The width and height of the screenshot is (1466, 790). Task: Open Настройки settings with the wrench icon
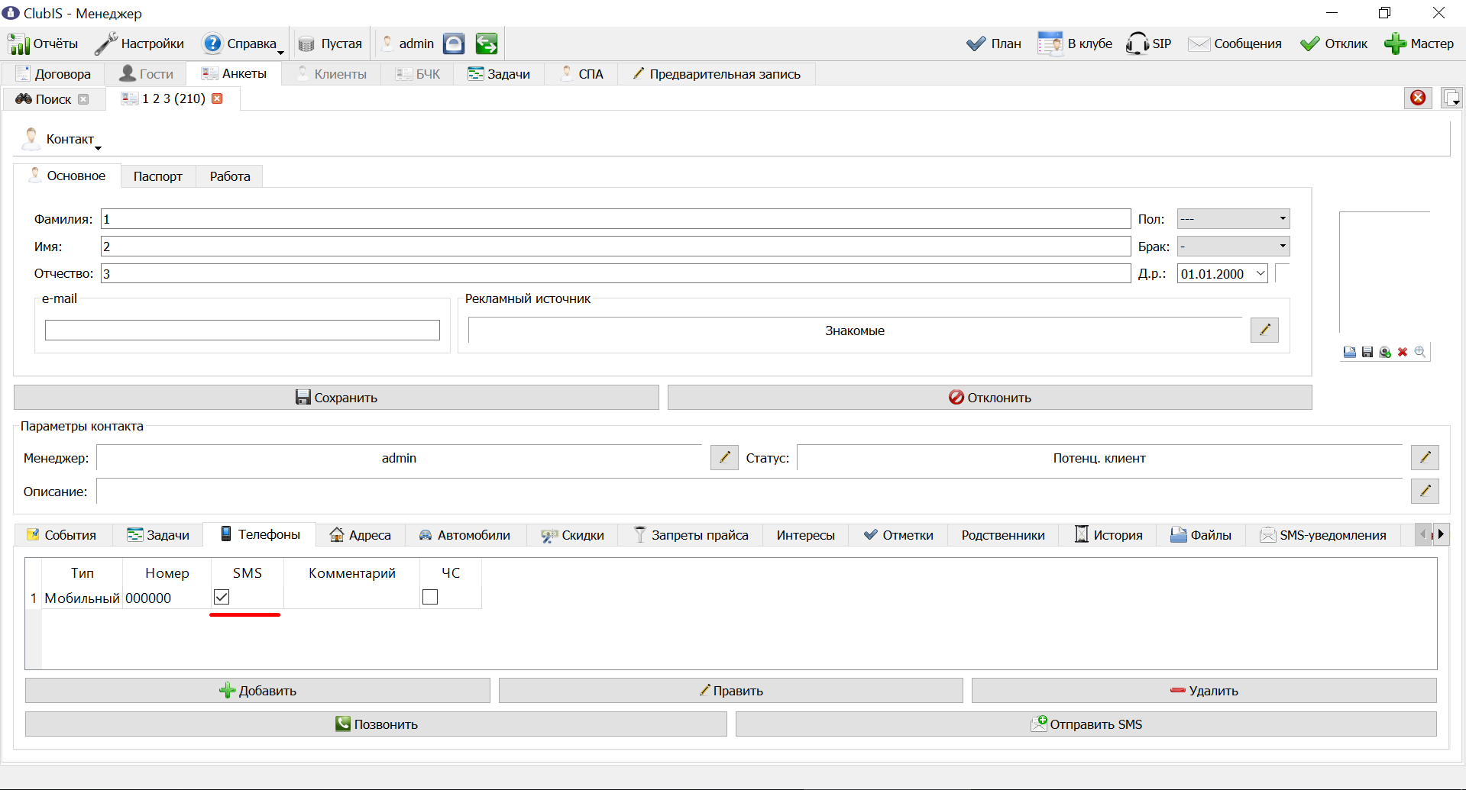pos(106,44)
